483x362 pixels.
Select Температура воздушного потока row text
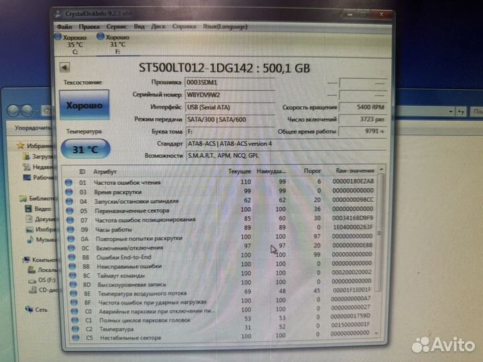[142, 294]
